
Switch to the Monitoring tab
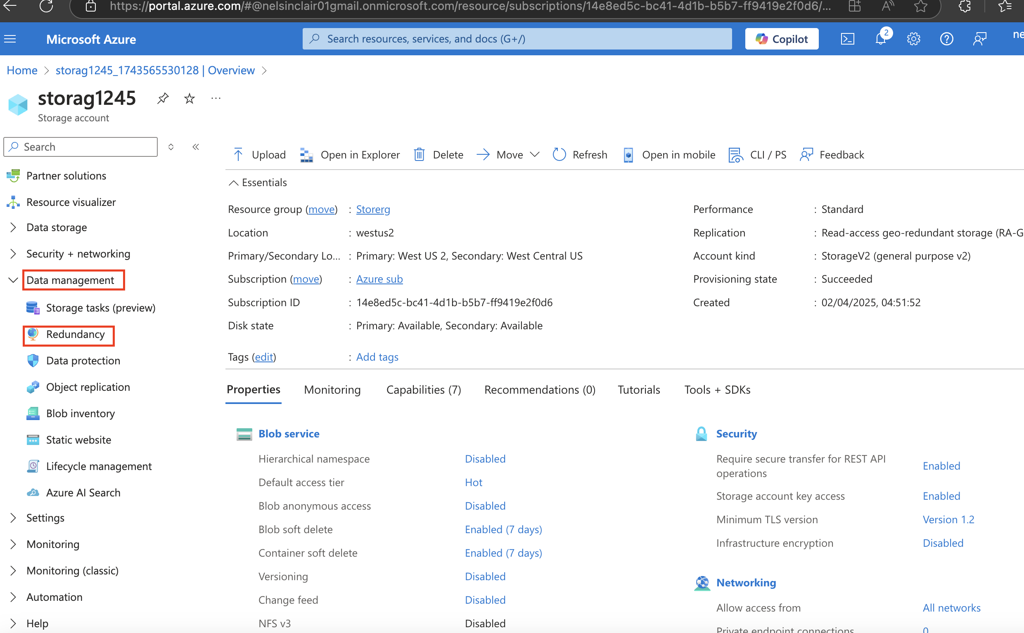[332, 390]
